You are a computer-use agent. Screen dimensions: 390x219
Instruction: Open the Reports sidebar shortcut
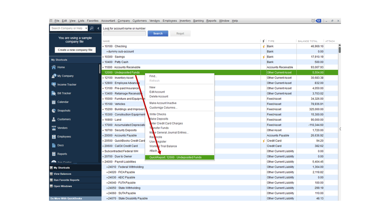click(x=59, y=154)
